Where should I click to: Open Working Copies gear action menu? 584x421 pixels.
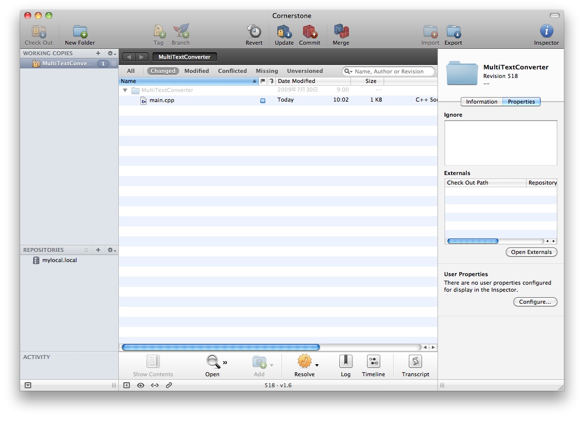pyautogui.click(x=111, y=53)
